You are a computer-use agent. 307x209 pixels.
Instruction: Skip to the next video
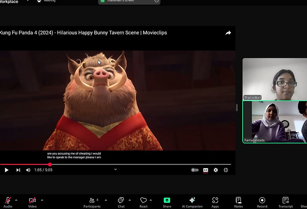pos(18,170)
